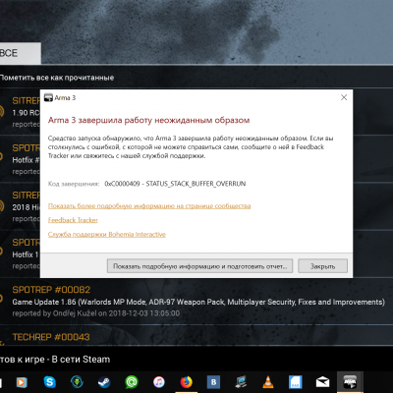Viewport: 393px width, 393px height.
Task: Launch Firefox from the taskbar
Action: (x=186, y=382)
